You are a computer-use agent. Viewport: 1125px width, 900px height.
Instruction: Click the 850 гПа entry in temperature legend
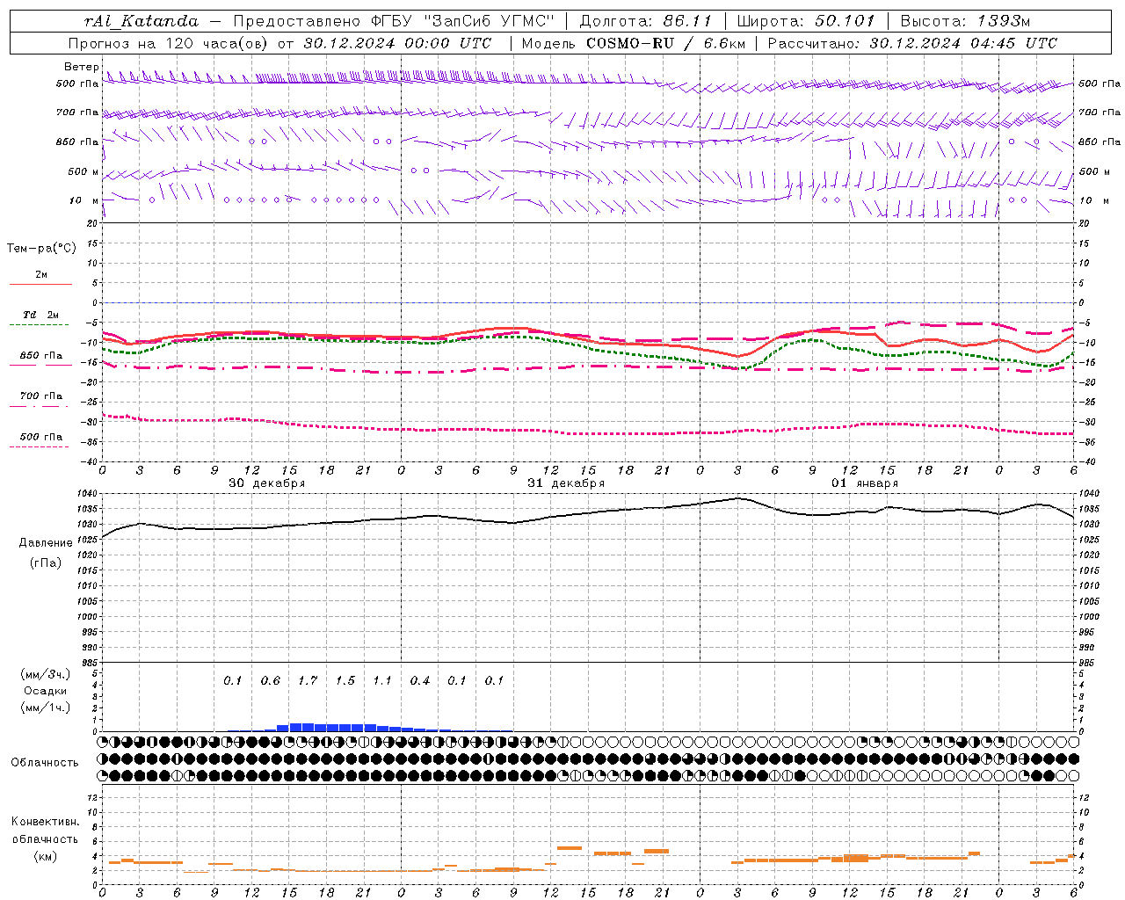coord(41,356)
